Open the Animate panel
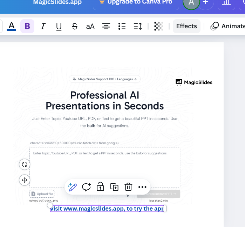This screenshot has height=227, width=245. click(x=228, y=26)
